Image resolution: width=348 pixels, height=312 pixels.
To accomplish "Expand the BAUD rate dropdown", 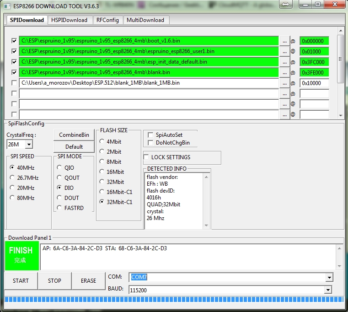I will click(328, 290).
